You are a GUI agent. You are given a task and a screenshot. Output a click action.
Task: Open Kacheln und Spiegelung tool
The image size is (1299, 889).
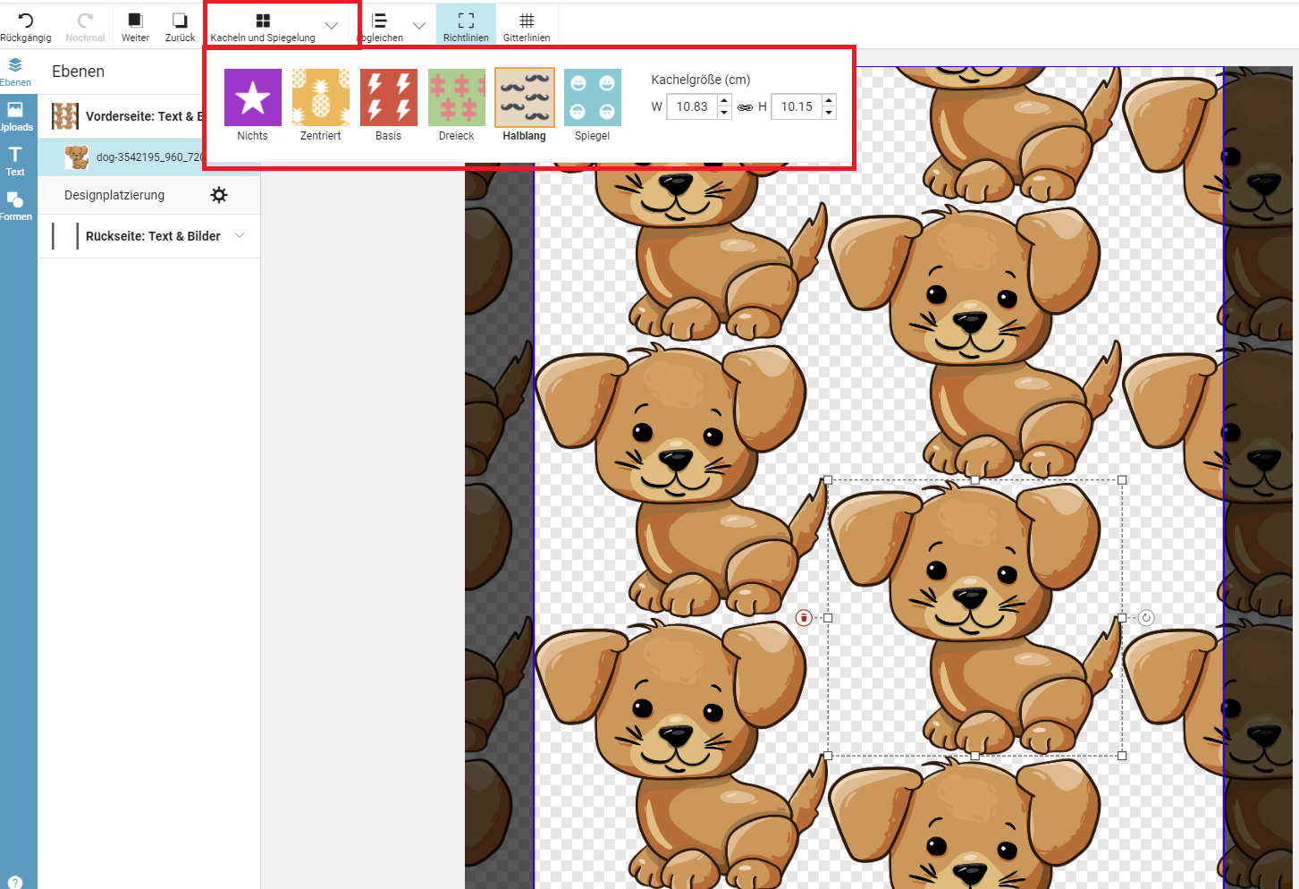pos(263,26)
